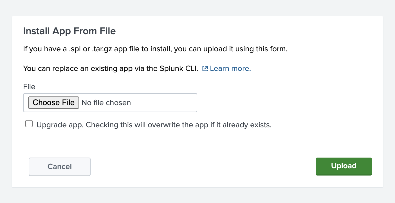Click the Choose File control inside the input
The image size is (395, 203).
[53, 103]
